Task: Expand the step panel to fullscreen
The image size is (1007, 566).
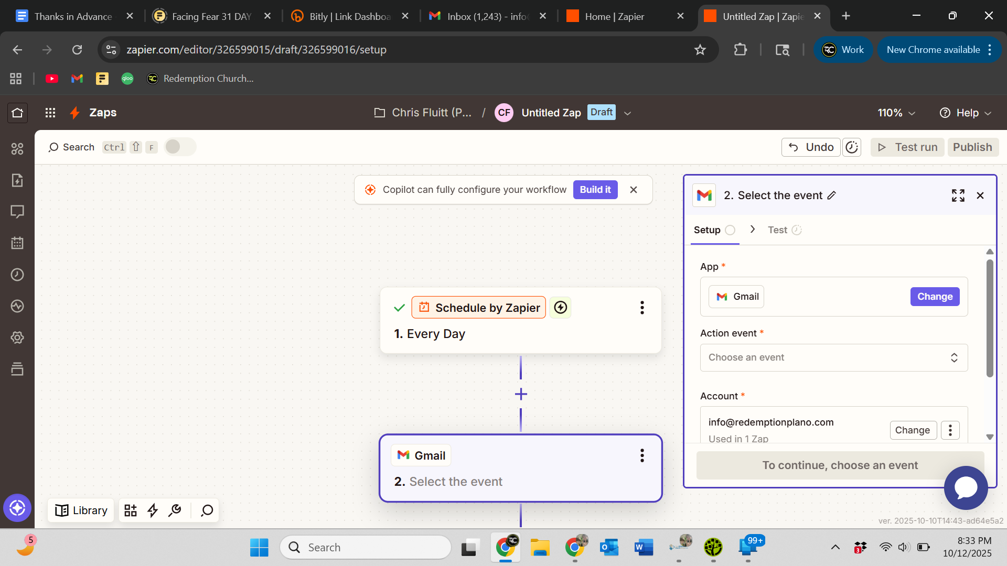Action: coord(958,195)
